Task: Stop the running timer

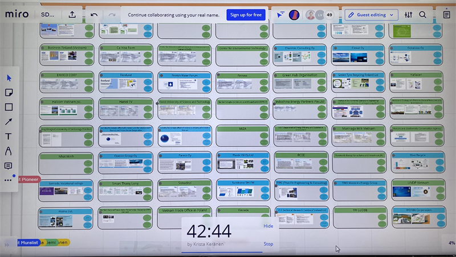Action: [268, 244]
